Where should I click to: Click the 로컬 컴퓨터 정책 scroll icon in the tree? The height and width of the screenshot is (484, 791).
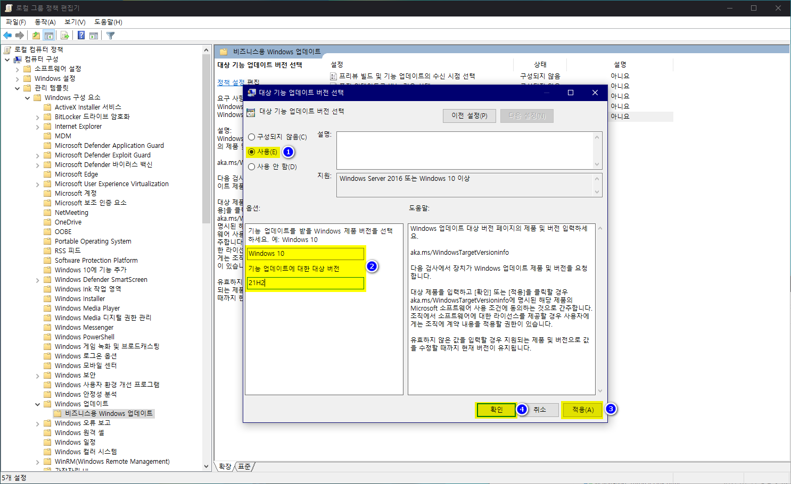point(7,49)
